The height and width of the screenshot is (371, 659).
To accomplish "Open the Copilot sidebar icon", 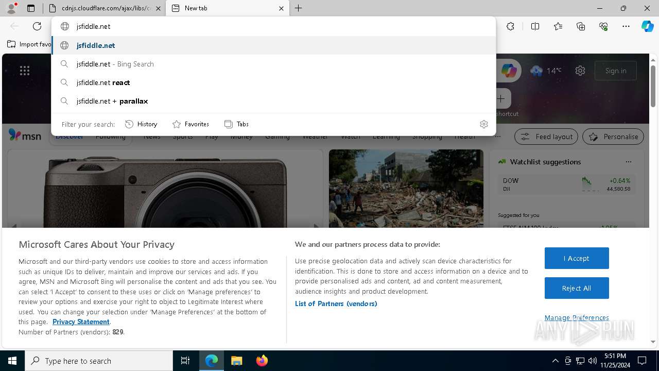I will [x=647, y=26].
